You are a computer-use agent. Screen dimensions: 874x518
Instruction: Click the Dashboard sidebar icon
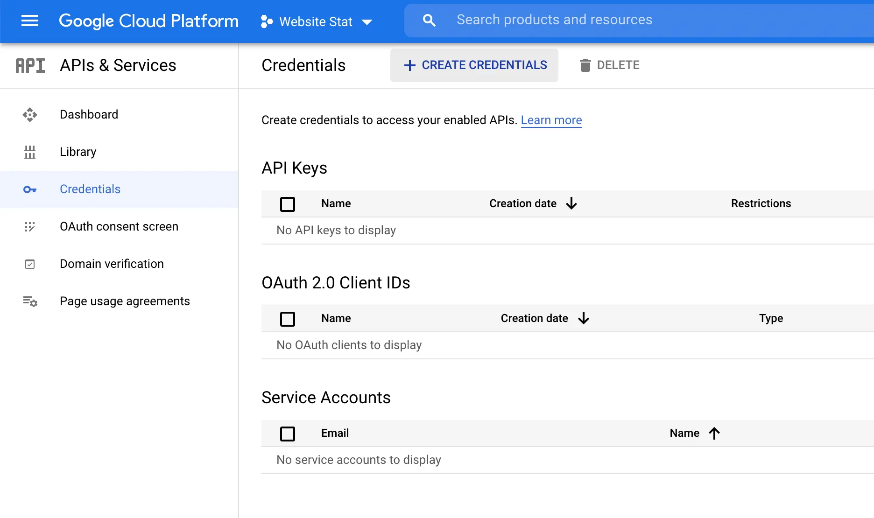pos(30,115)
